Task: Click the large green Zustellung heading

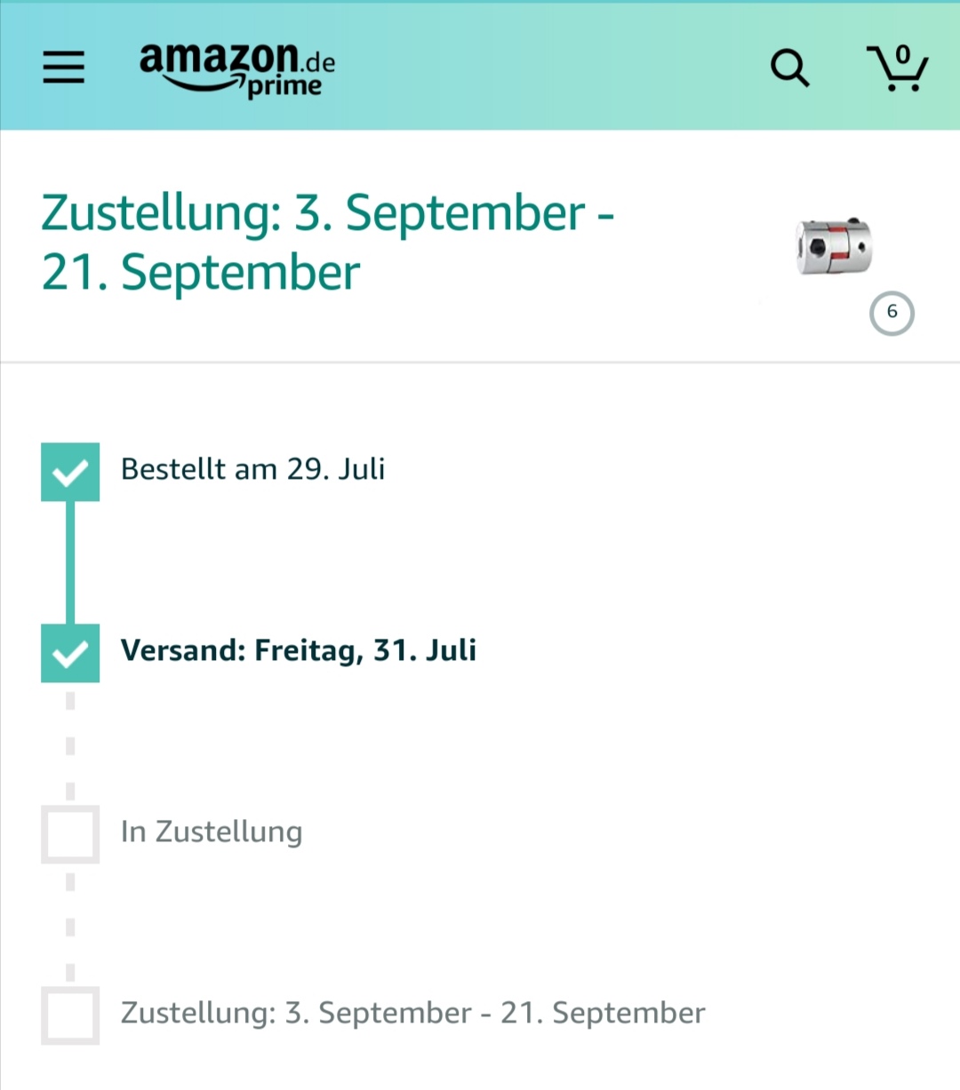Action: pyautogui.click(x=328, y=243)
